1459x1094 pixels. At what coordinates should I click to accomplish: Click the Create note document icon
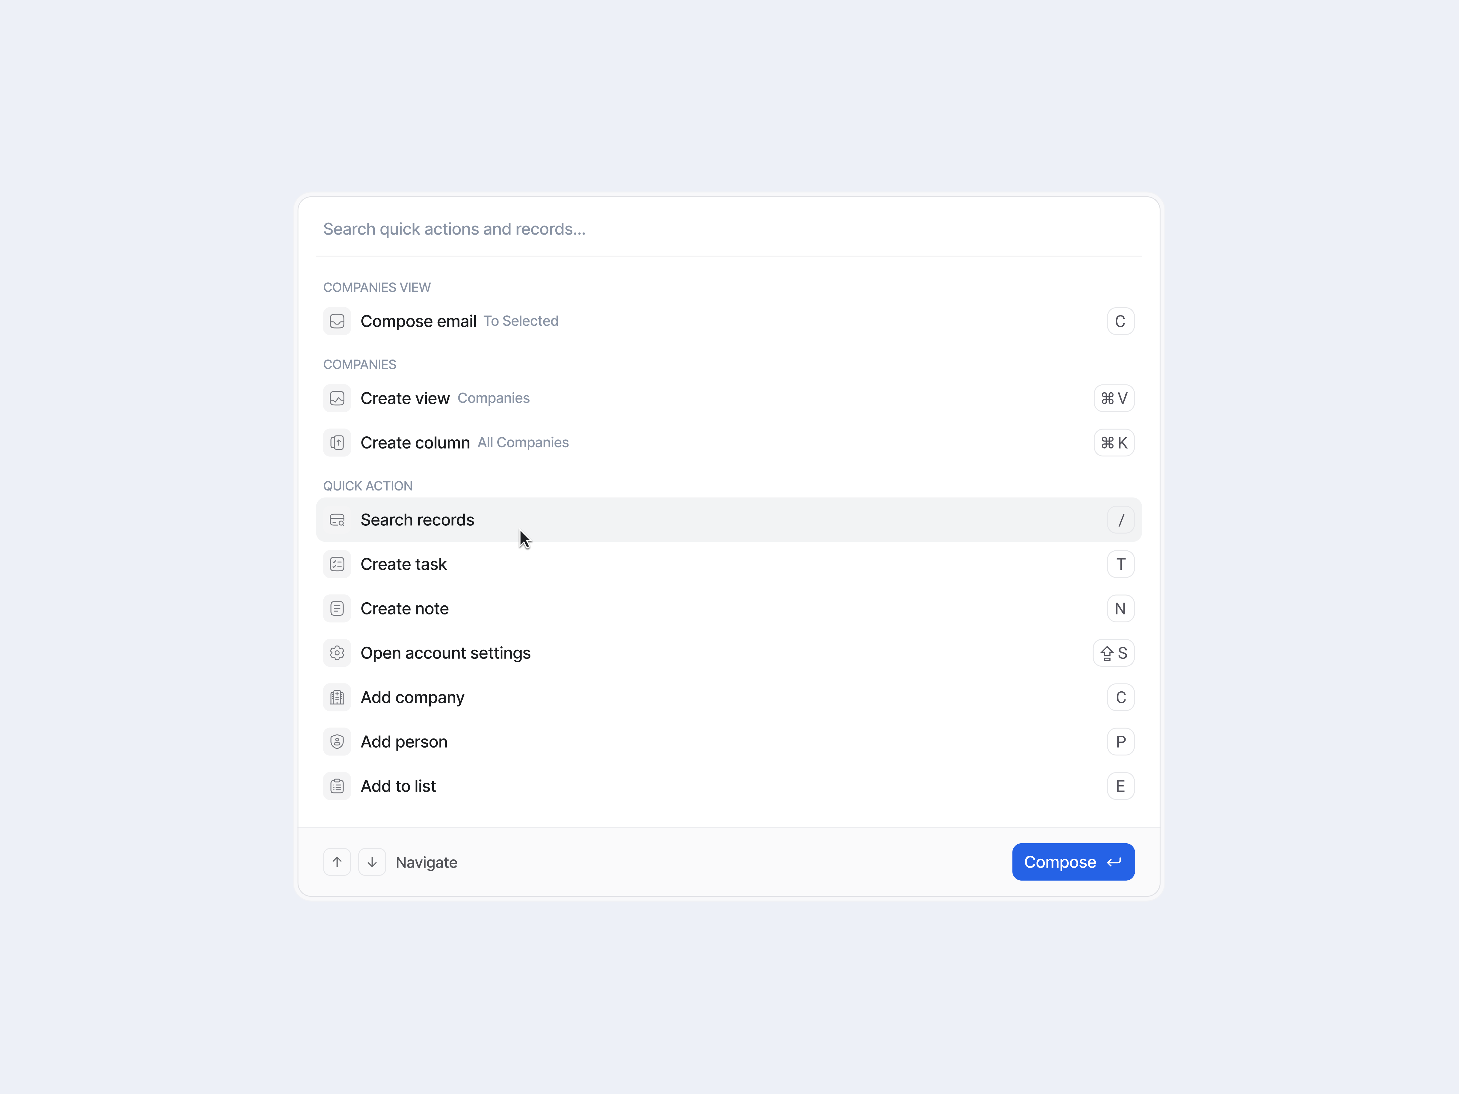click(x=337, y=608)
